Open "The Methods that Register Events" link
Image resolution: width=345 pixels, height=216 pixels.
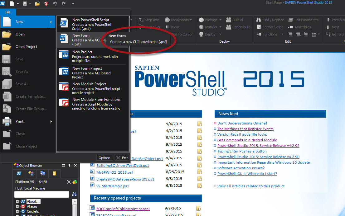pyautogui.click(x=245, y=129)
